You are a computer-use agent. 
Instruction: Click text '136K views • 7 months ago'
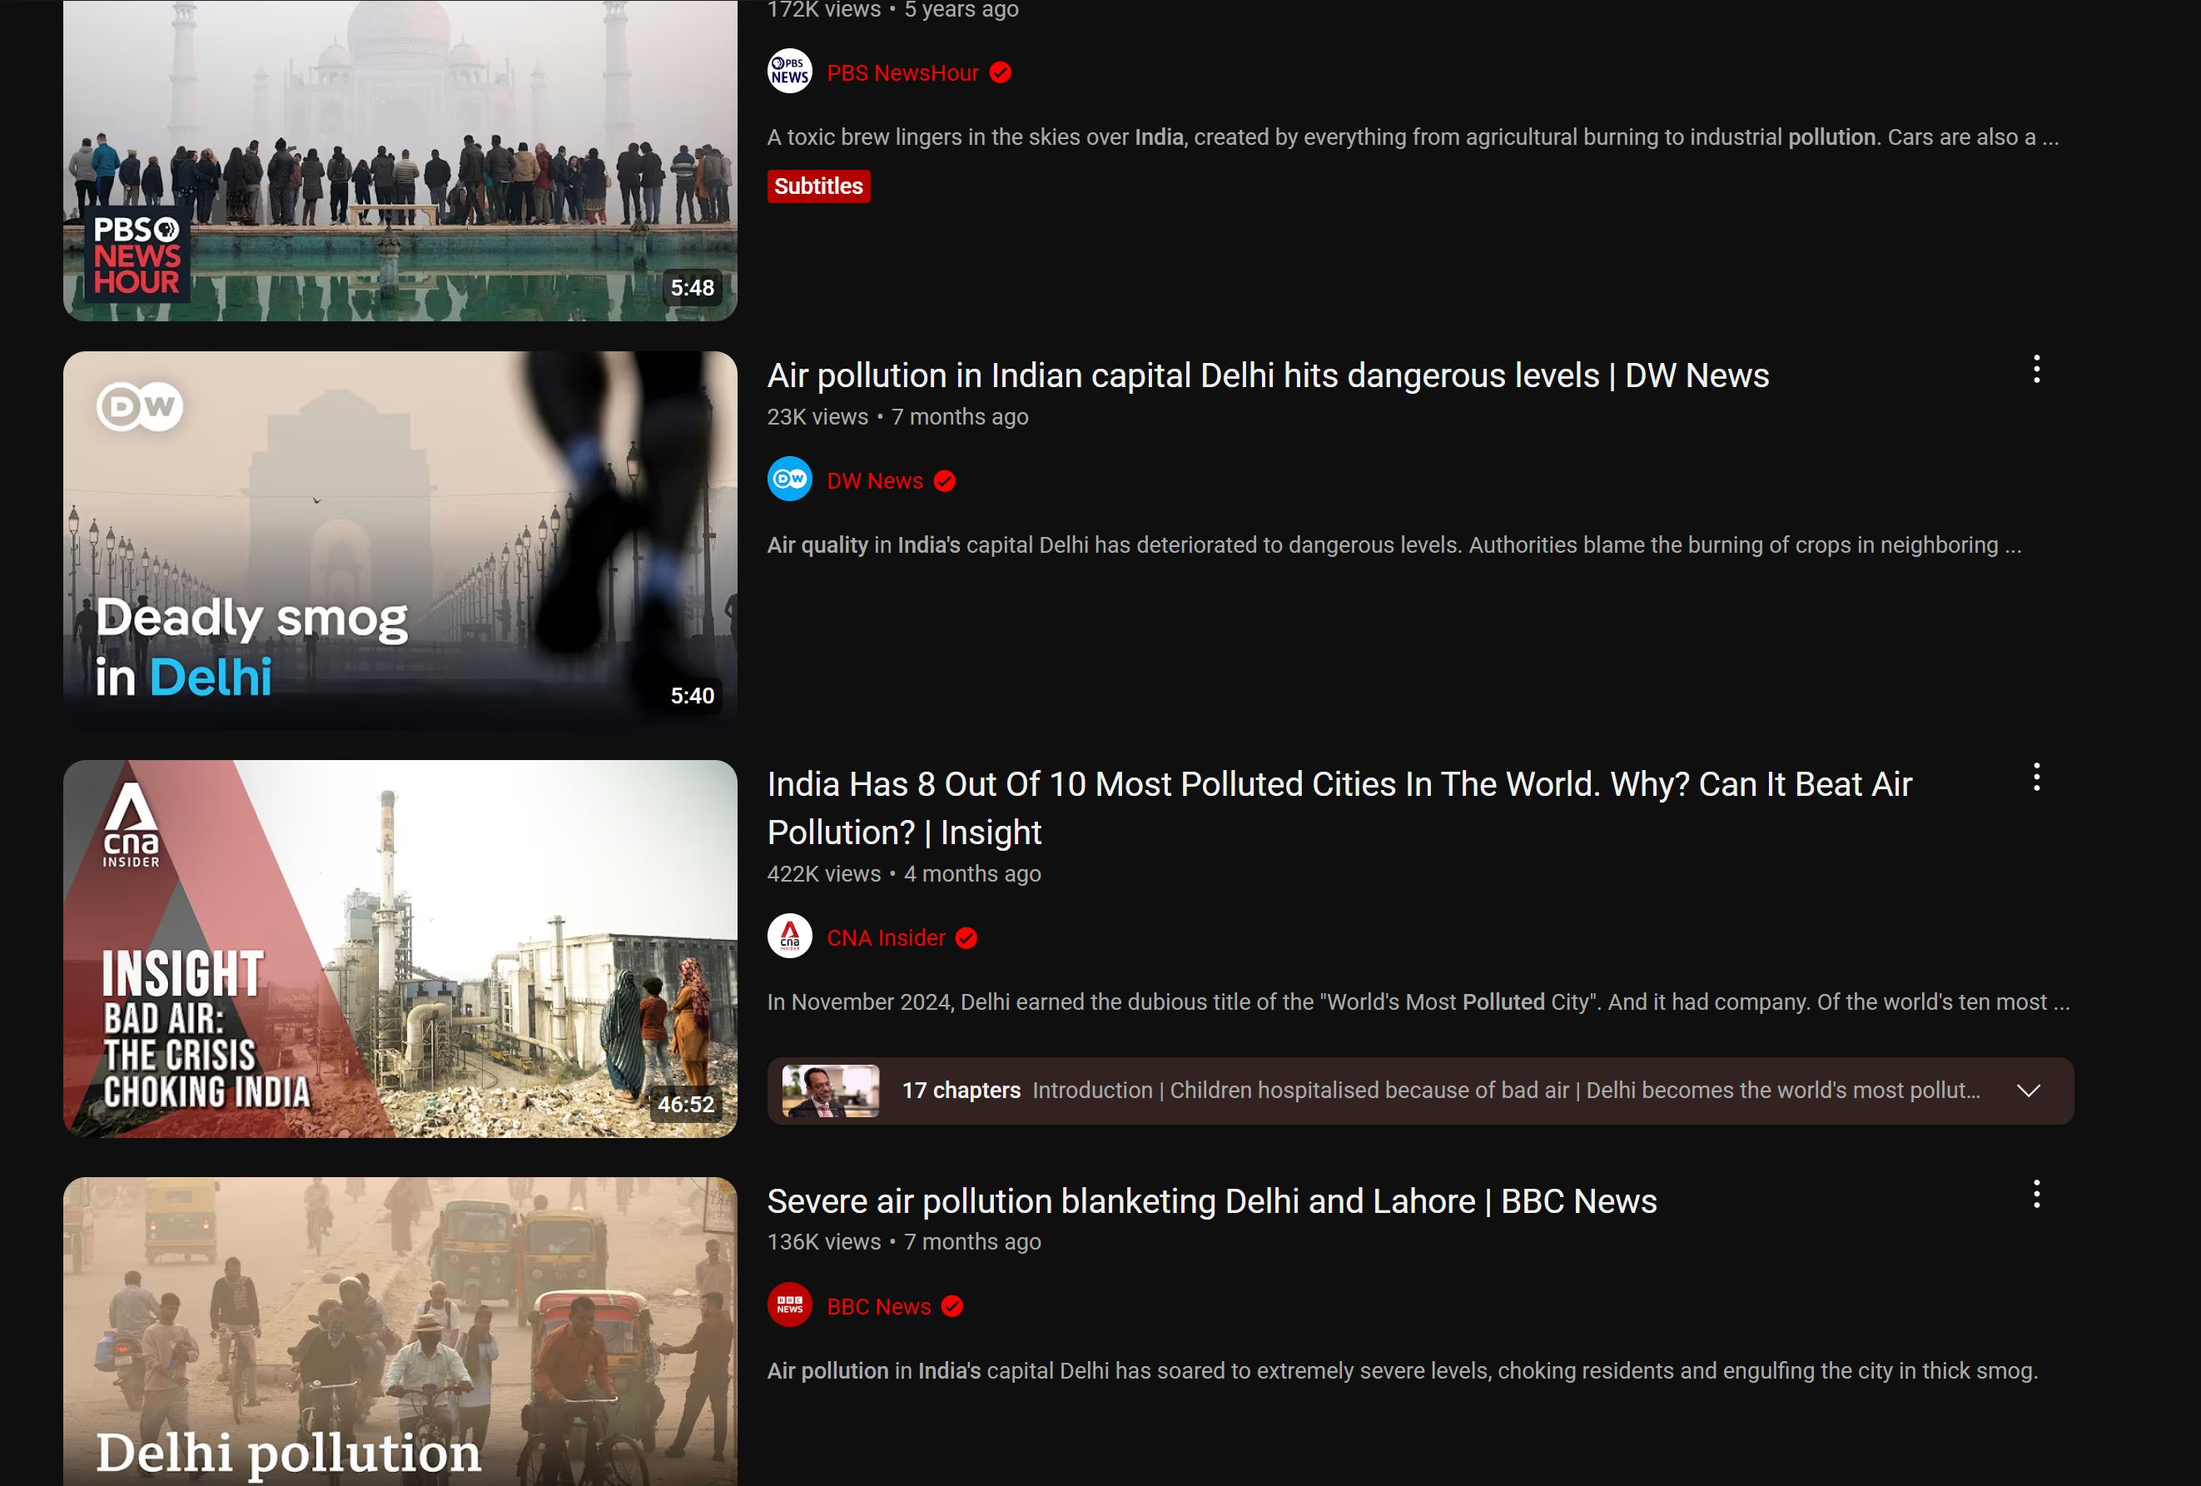[903, 1241]
